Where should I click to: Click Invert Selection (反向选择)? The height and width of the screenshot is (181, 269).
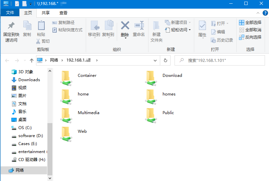(250, 37)
